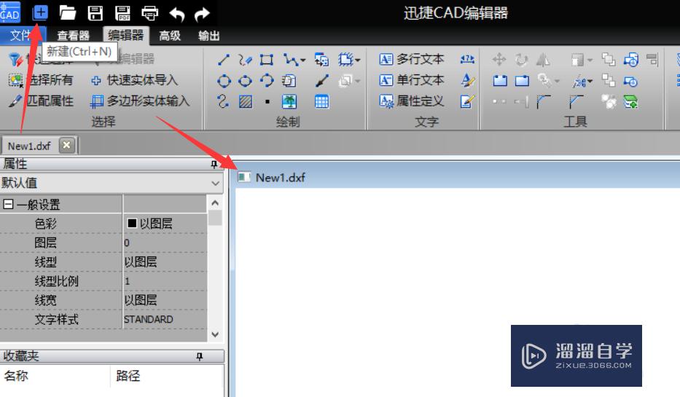The height and width of the screenshot is (397, 680).
Task: Select the Circle drawing tool
Action: pyautogui.click(x=224, y=81)
